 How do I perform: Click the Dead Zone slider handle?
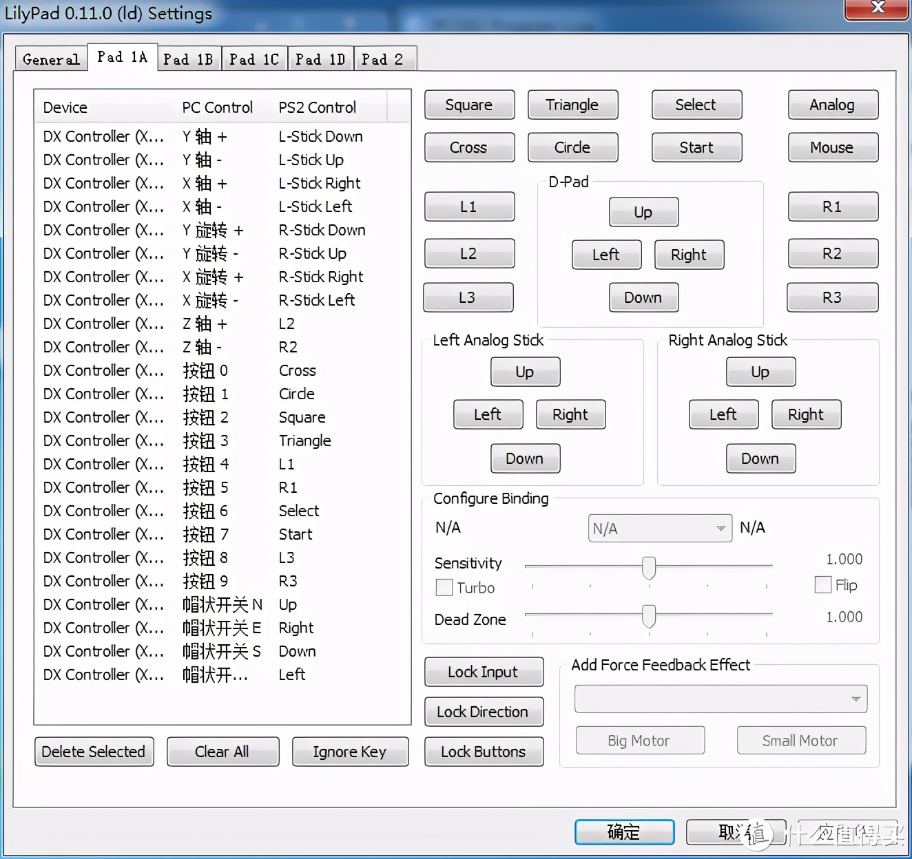click(x=648, y=616)
